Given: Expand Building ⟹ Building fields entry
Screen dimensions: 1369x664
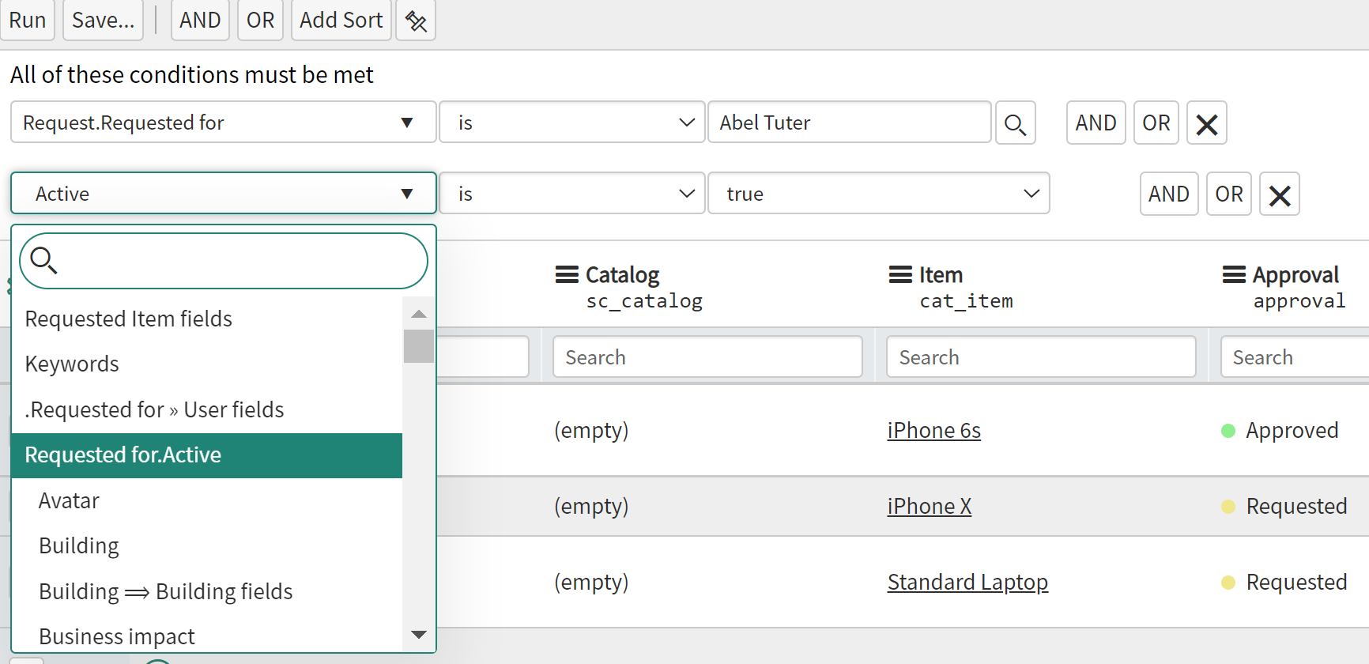Looking at the screenshot, I should click(x=207, y=591).
